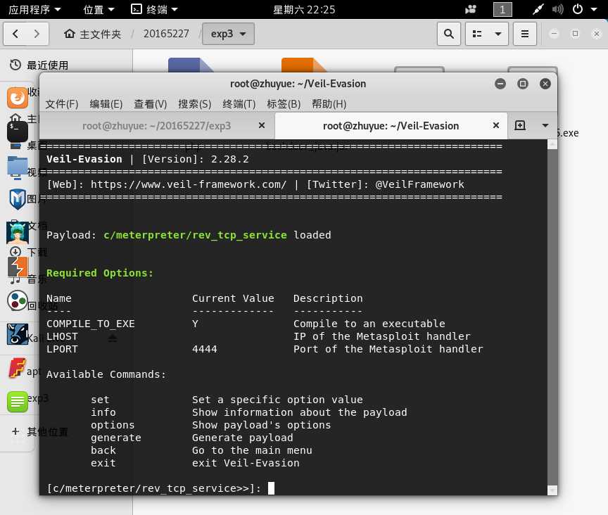Open the file manager hamburger menu
The width and height of the screenshot is (608, 515).
click(x=525, y=34)
